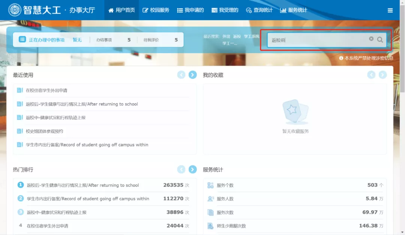Viewport: 405px width, 235px height.
Task: Click the search magnifier icon
Action: click(x=380, y=39)
